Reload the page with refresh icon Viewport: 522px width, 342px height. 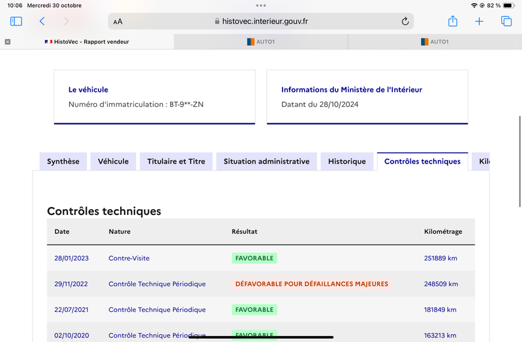(x=405, y=21)
